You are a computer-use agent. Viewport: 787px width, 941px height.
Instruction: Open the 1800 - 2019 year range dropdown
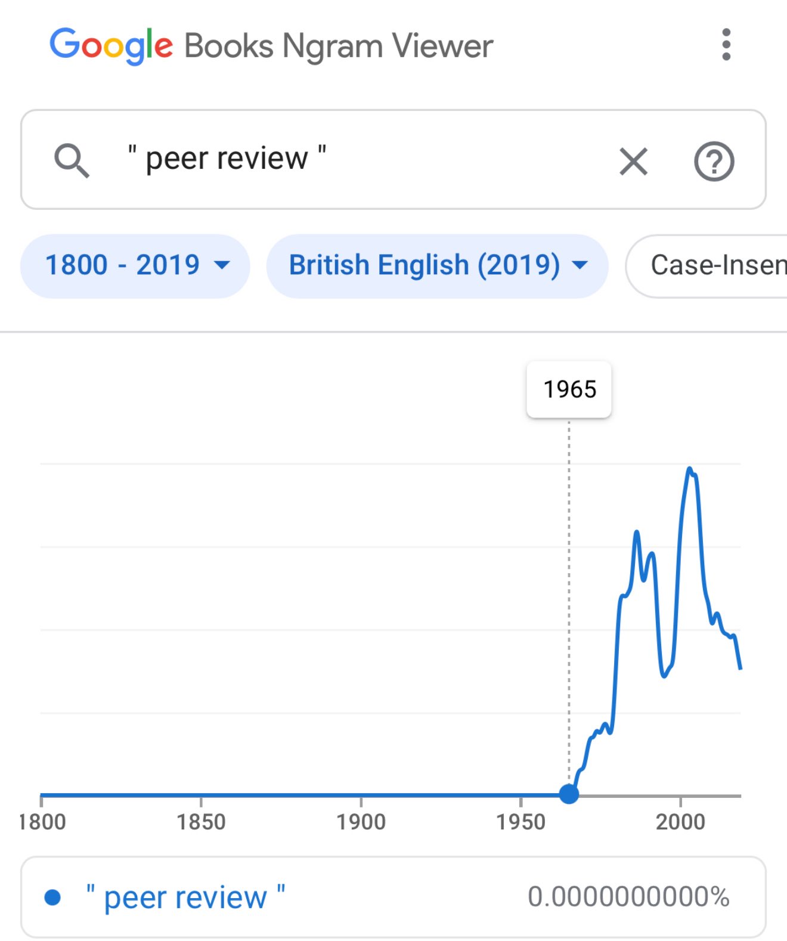pyautogui.click(x=135, y=265)
